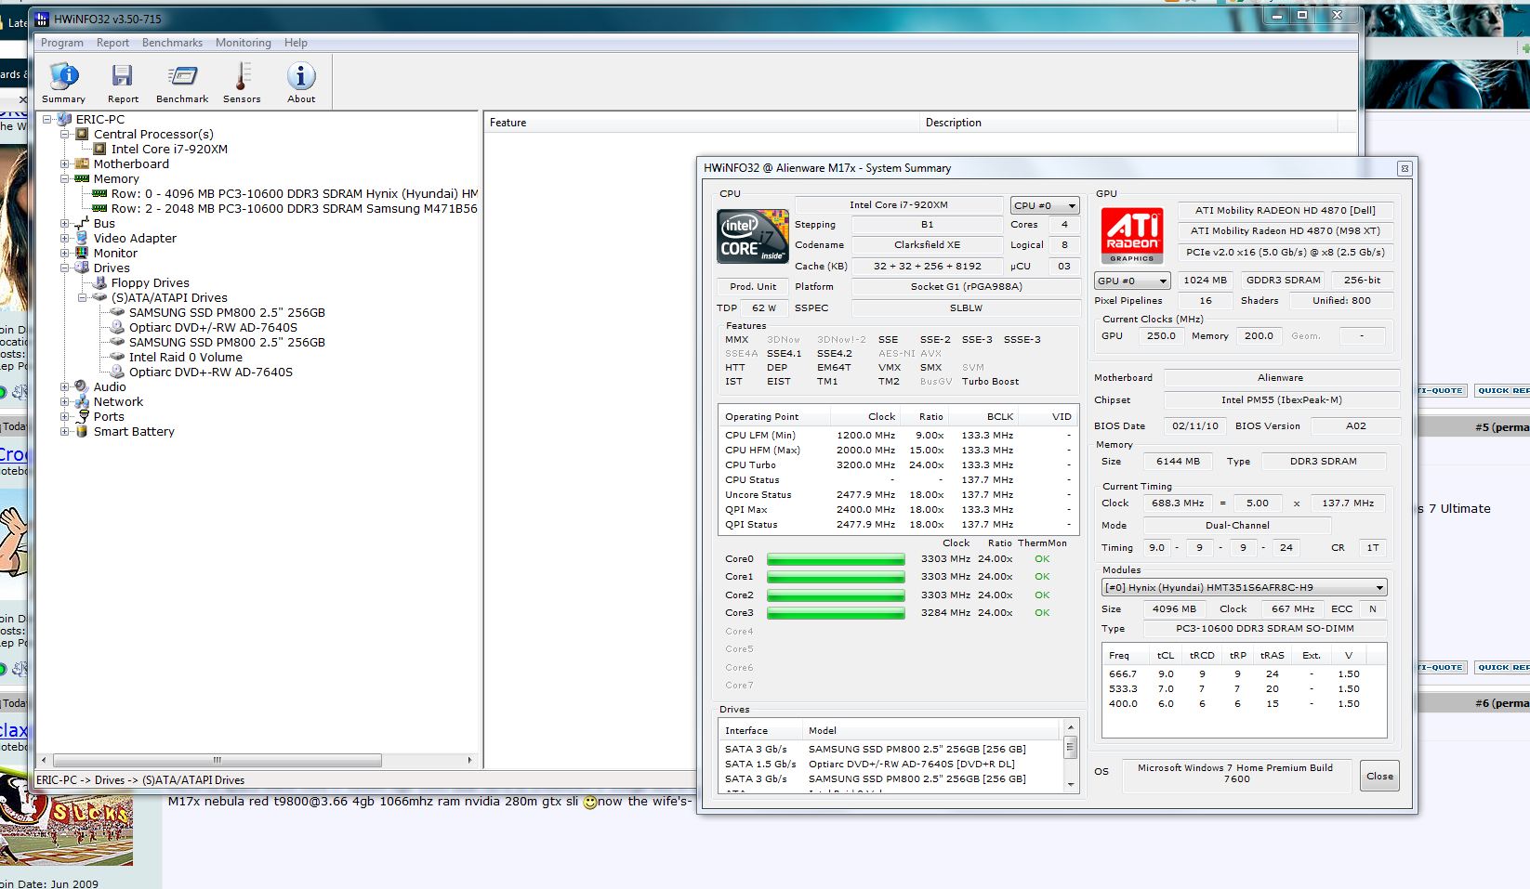Select Row: 2 2048 MB Samsung memory

coord(295,208)
